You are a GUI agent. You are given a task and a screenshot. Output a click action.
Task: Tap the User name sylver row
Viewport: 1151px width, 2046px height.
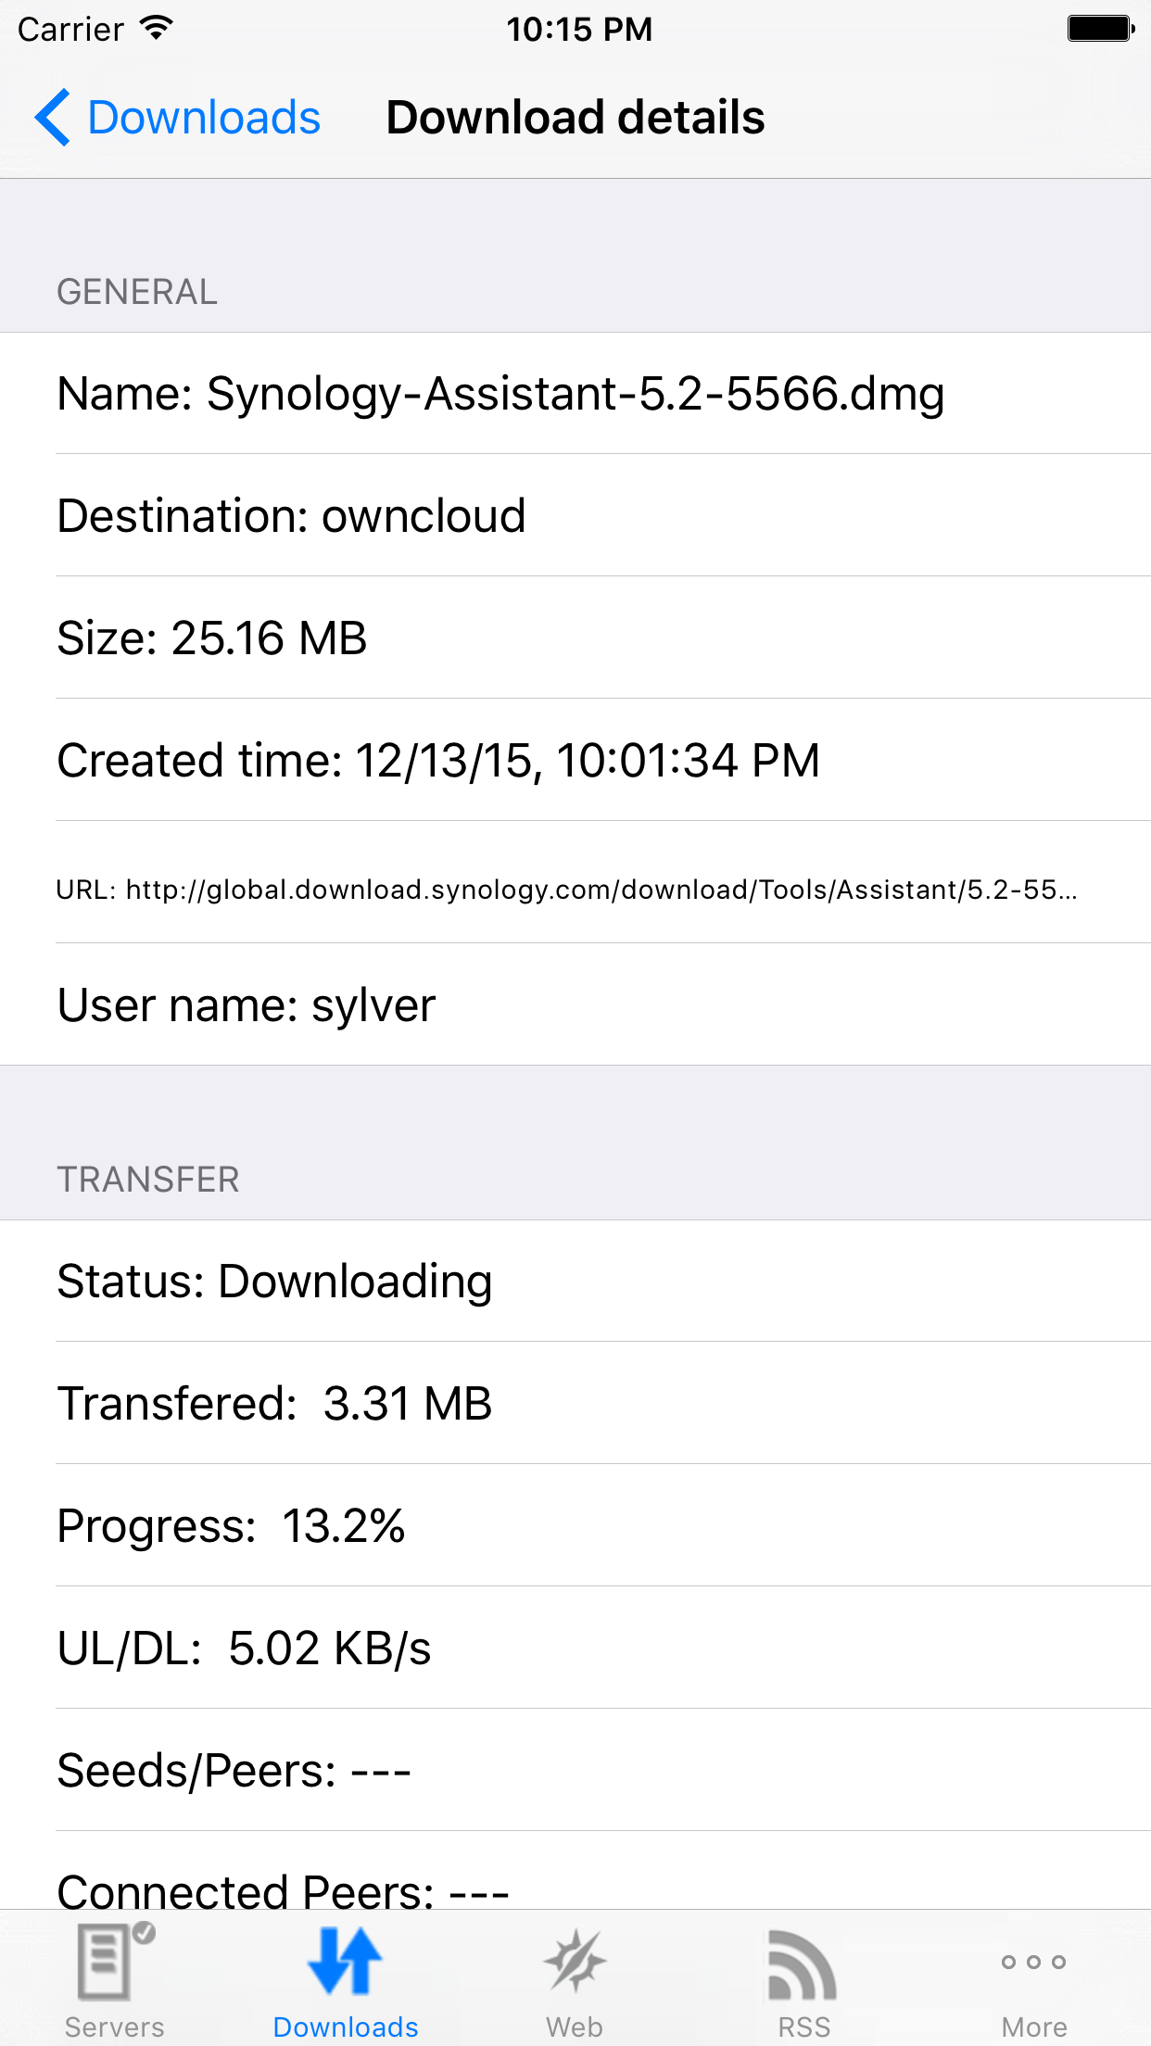[x=247, y=1004]
